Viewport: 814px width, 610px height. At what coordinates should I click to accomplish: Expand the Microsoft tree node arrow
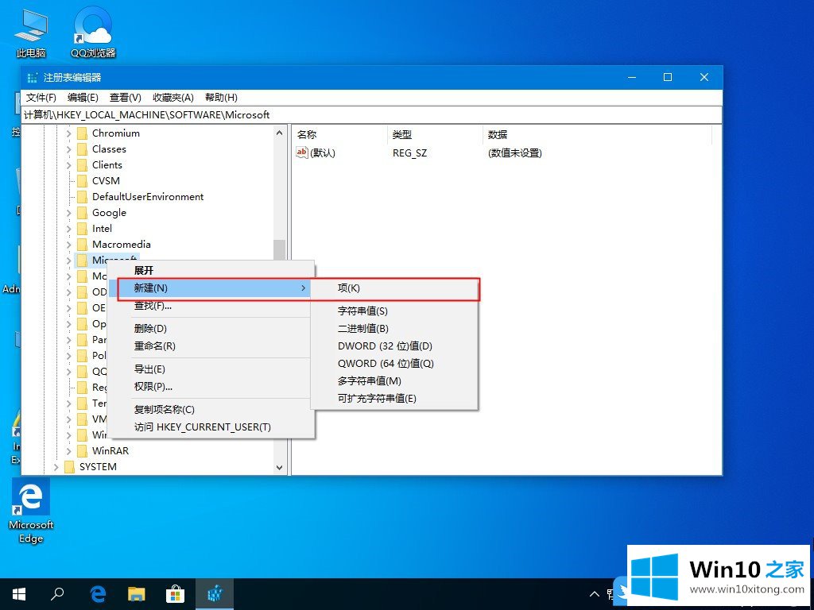[68, 261]
